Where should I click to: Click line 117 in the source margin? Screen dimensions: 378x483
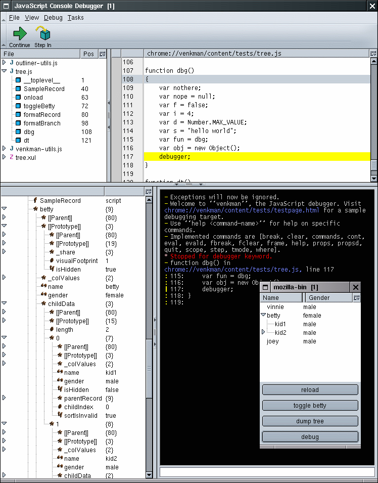[128, 156]
